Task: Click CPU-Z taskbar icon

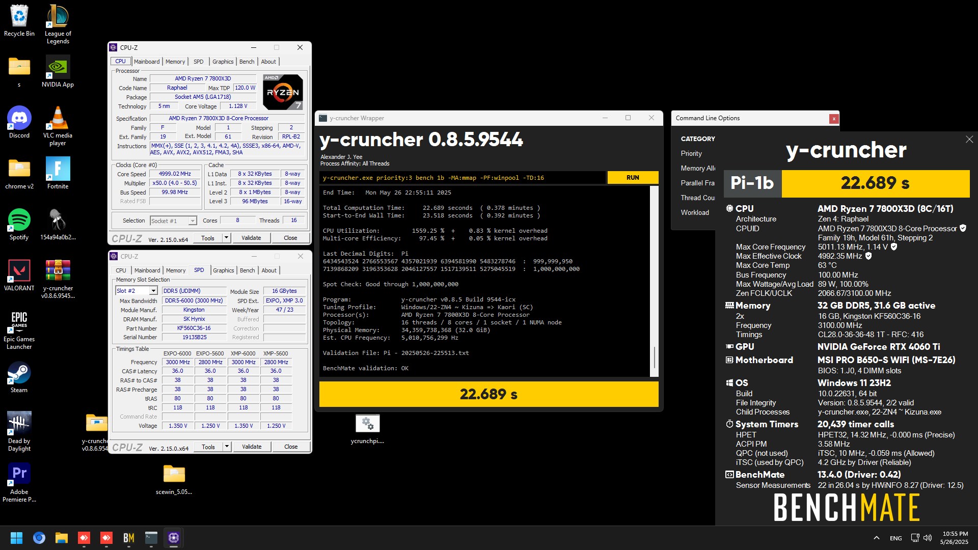Action: 174,538
